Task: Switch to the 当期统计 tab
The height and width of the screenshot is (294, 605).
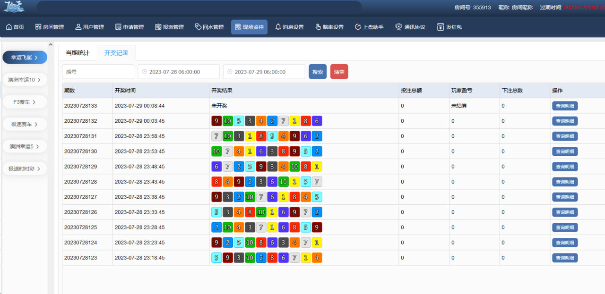Action: click(x=78, y=53)
